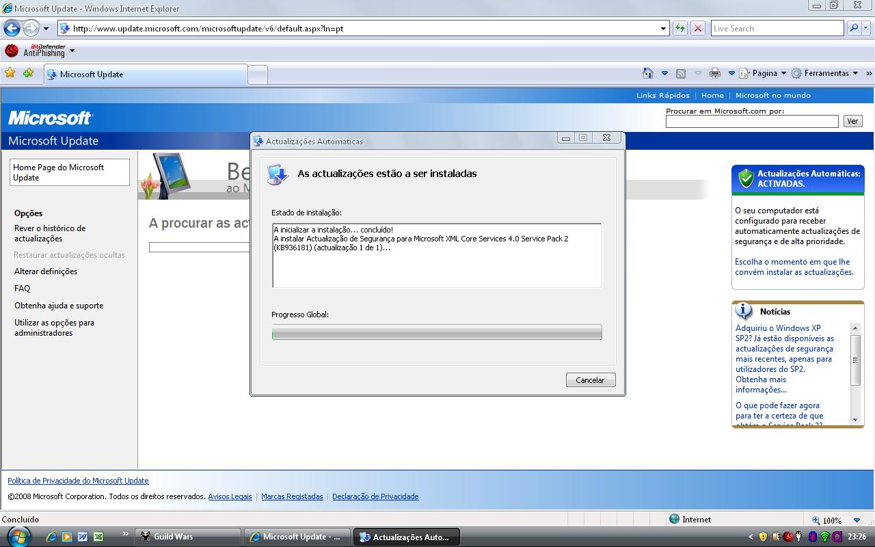
Task: Click the installation status text box
Action: 437,256
